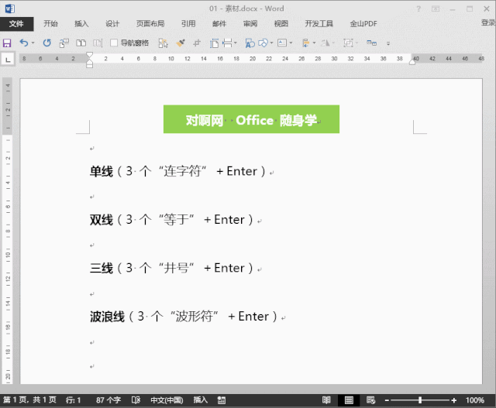Click the Undo arrow icon
The image size is (496, 408).
(24, 43)
